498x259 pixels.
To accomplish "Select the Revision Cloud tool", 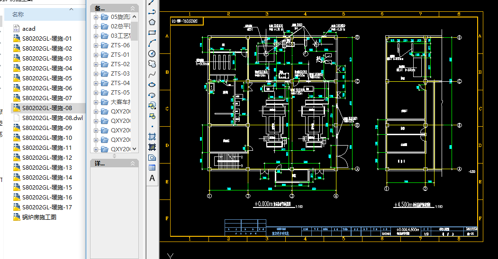I will (x=152, y=64).
